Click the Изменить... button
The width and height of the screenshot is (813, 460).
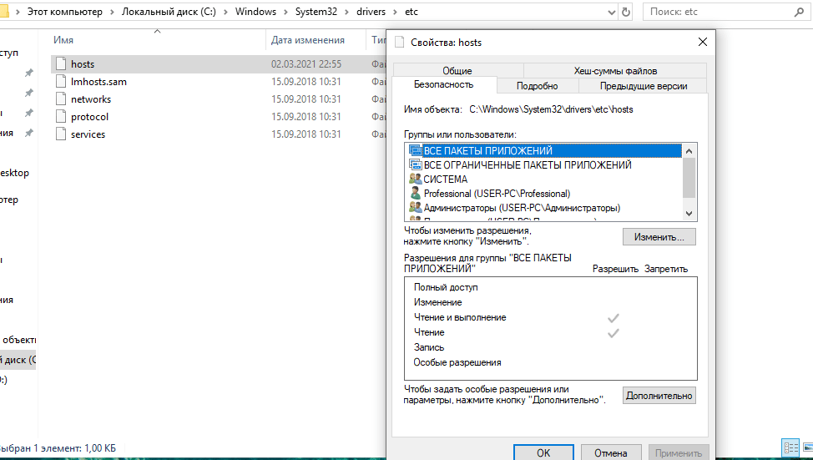(659, 237)
